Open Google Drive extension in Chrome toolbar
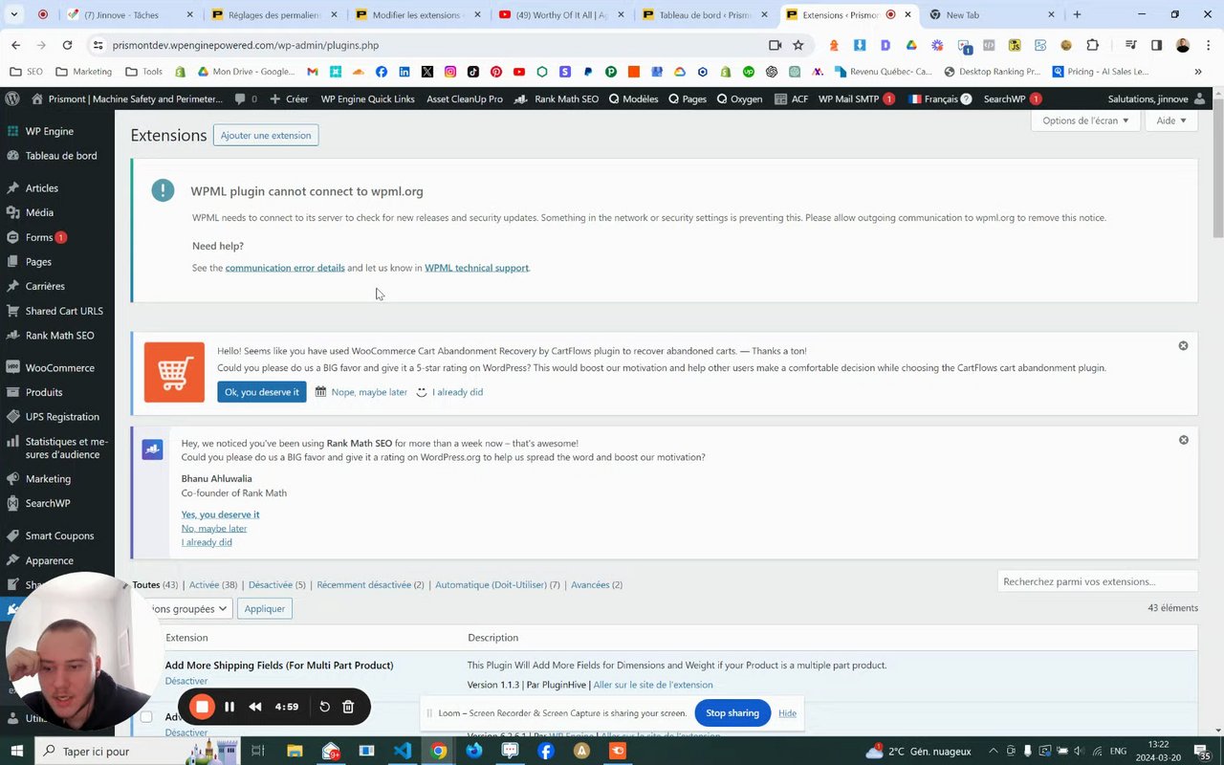The width and height of the screenshot is (1224, 765). (x=911, y=45)
